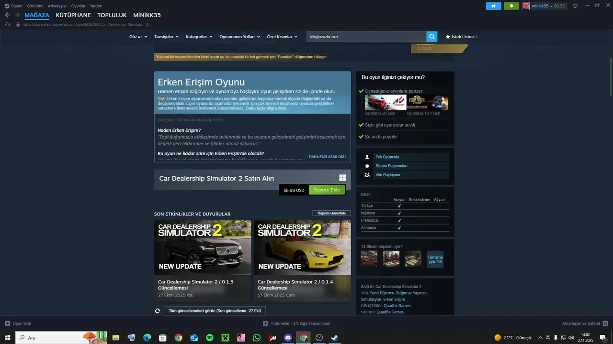Open Discord from the taskbar

coord(288,338)
